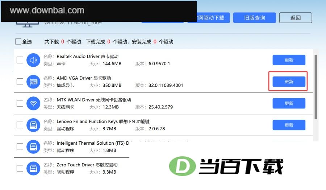
Task: Select the AMD VGA Driver 显卡驱动 name
Action: tap(84, 78)
